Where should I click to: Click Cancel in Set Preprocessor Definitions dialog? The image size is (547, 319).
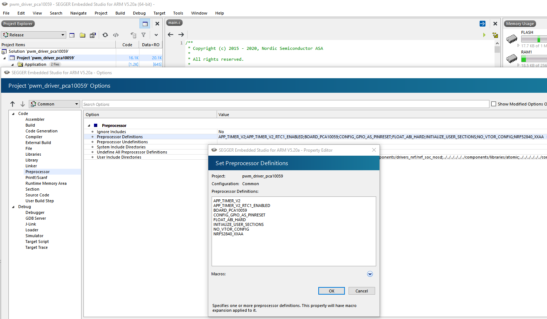[362, 291]
